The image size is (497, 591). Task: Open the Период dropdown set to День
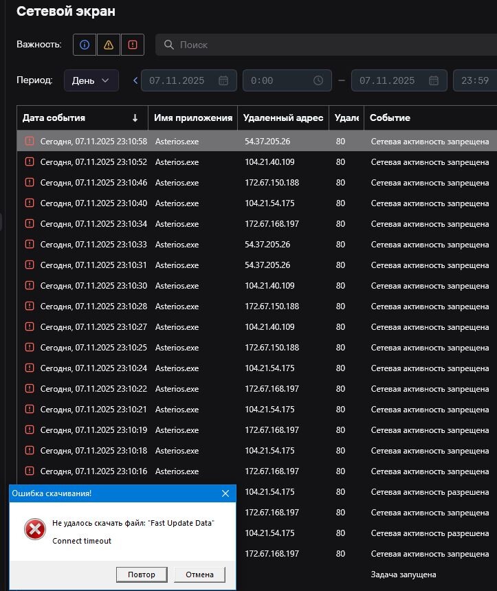(91, 80)
